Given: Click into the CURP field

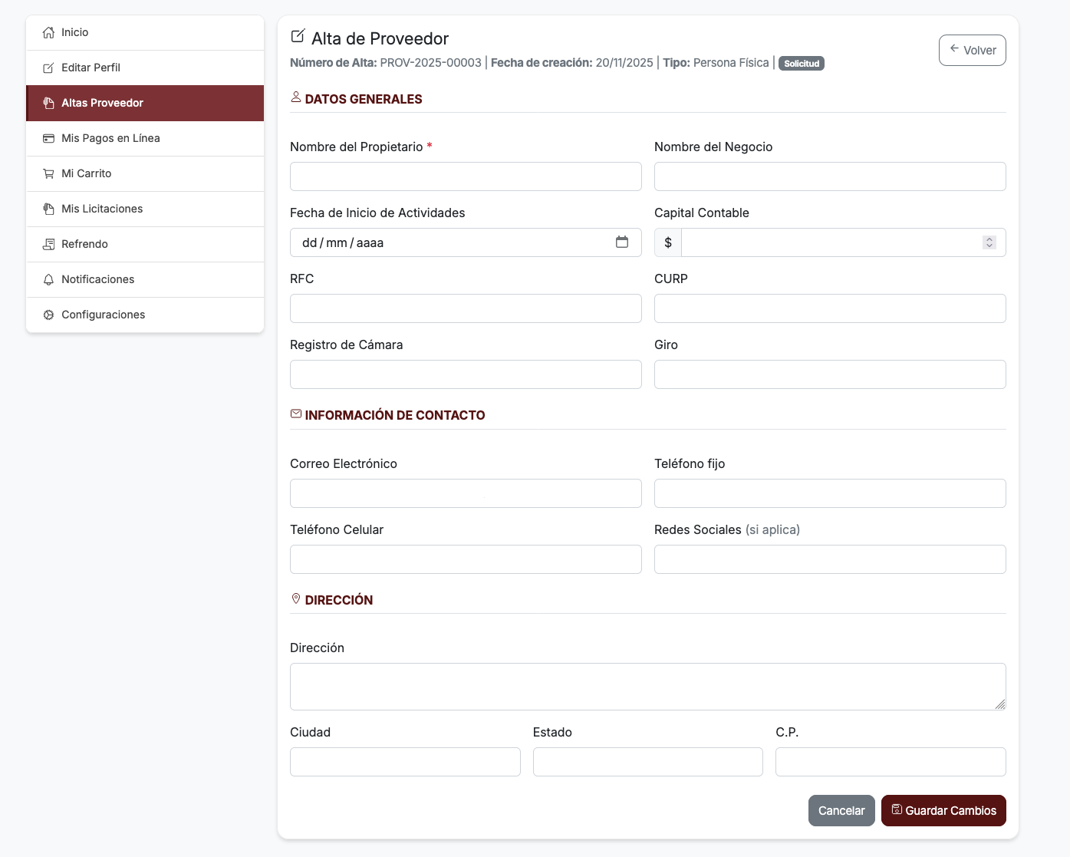Looking at the screenshot, I should [x=830, y=308].
